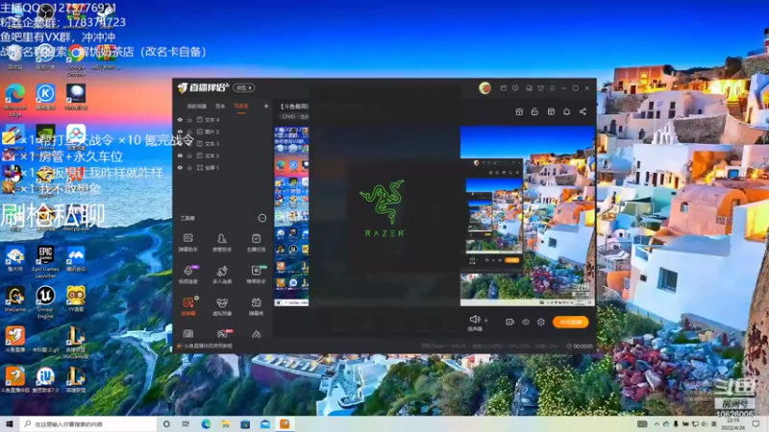Open the settings gear next to the start button
769x432 pixels.
tap(541, 322)
